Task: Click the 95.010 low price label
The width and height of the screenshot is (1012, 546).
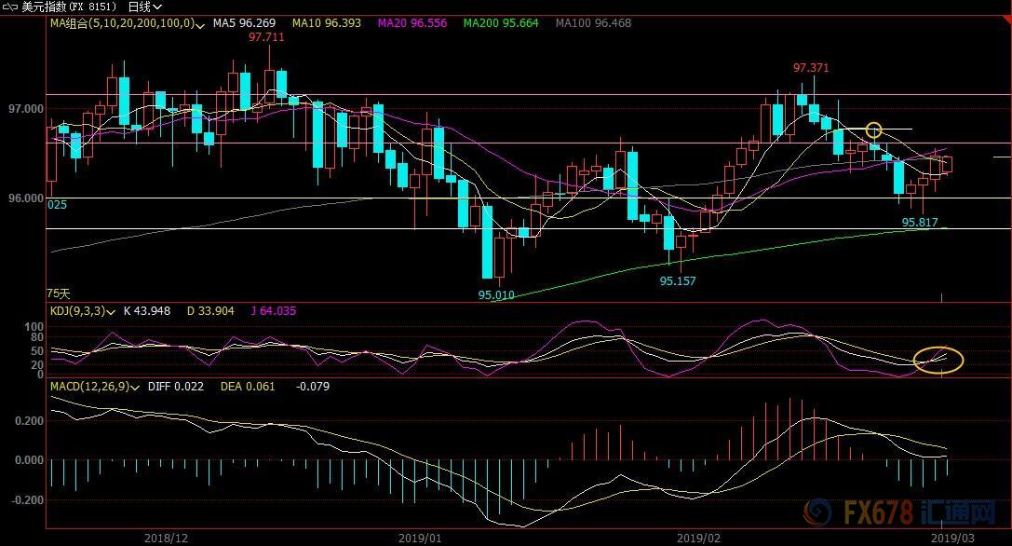Action: 496,294
